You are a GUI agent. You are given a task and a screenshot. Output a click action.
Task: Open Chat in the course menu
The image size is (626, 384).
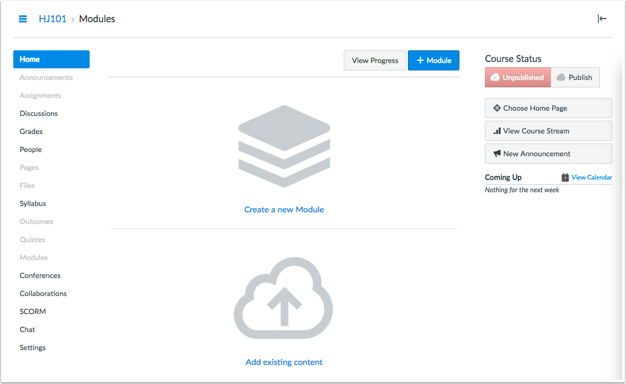pos(28,329)
